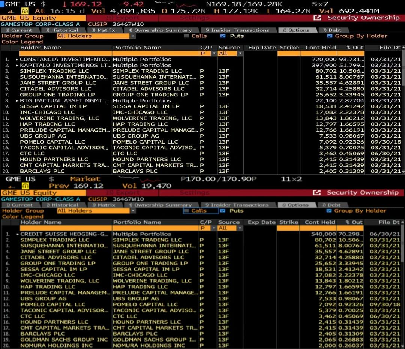
Task: Click the Settings button in bottom panel
Action: (195, 193)
